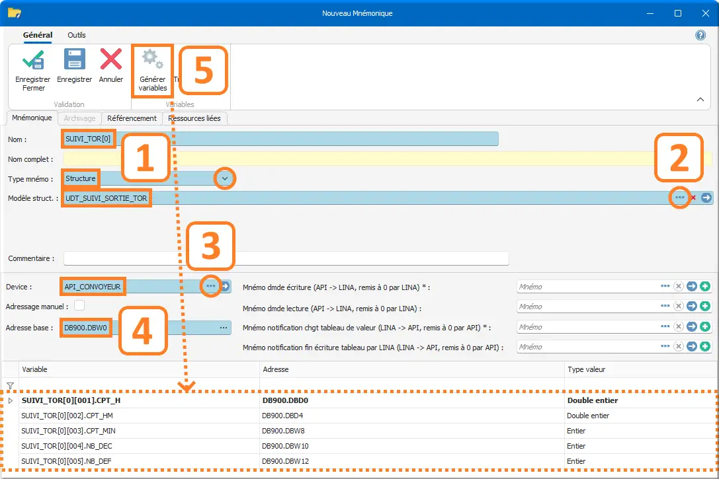Browse Modèle struct. with the ellipsis button

(679, 198)
